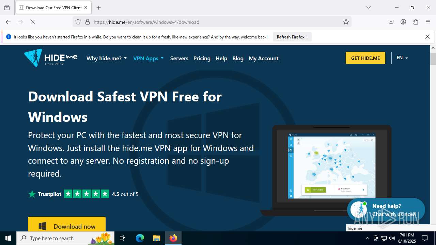Click the page vertical scrollbar thumb

(x=433, y=59)
